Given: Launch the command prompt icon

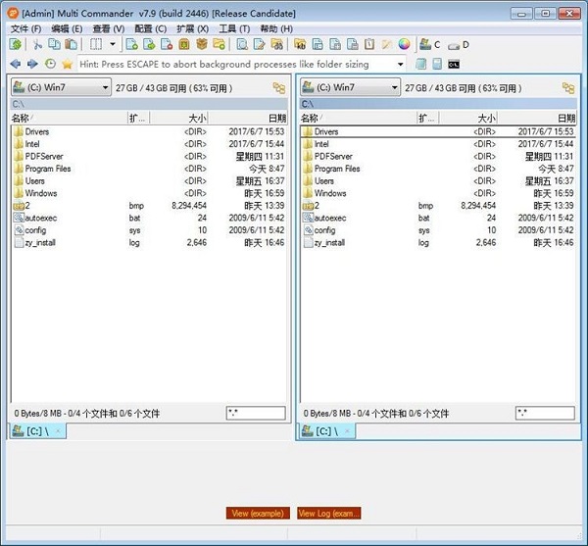Looking at the screenshot, I should pos(454,64).
